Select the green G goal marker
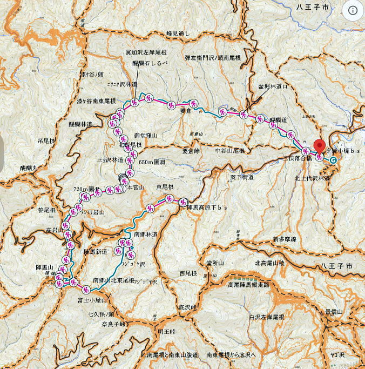365x369 pixels. coord(333,160)
